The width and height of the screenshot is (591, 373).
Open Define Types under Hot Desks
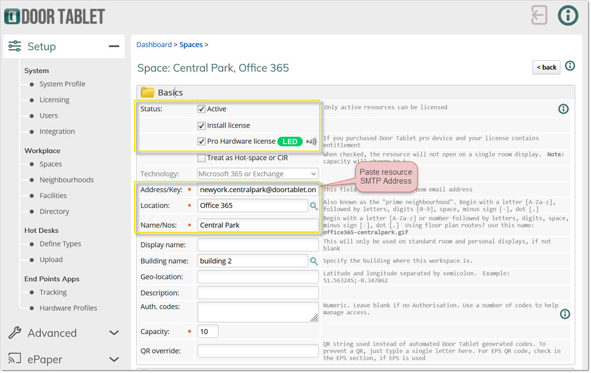click(60, 243)
